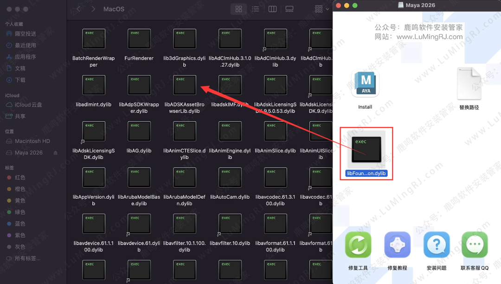Open 应用程序 in the Finder sidebar
Image resolution: width=501 pixels, height=284 pixels.
(x=25, y=57)
